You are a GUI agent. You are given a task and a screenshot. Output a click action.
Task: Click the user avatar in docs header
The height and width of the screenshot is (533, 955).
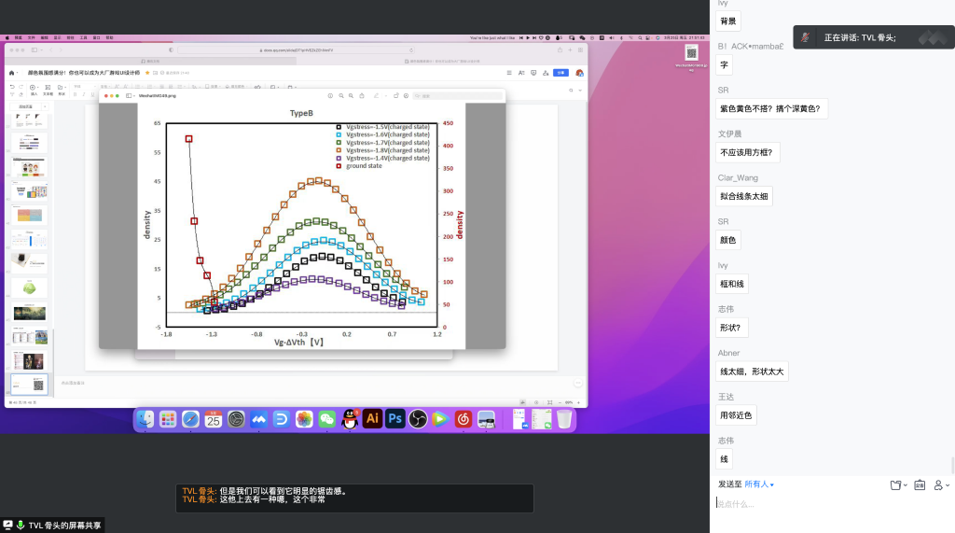pos(579,73)
